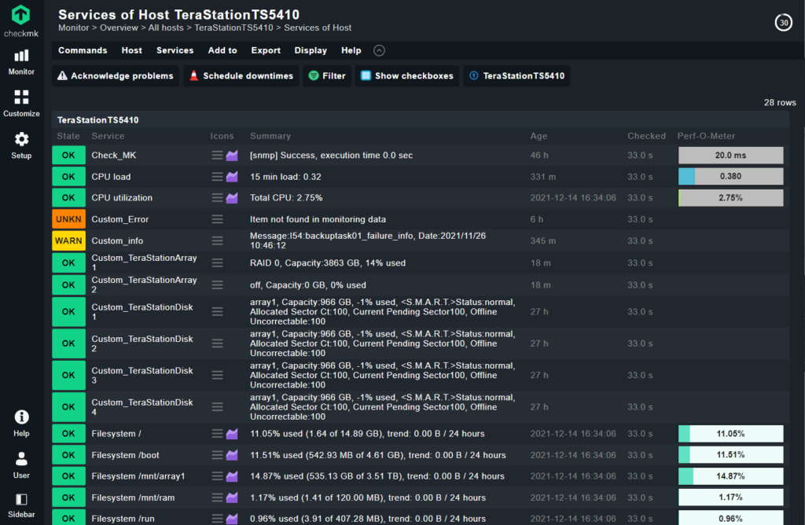
Task: Show graph icon for Filesystem /mnt/ram
Action: click(232, 497)
